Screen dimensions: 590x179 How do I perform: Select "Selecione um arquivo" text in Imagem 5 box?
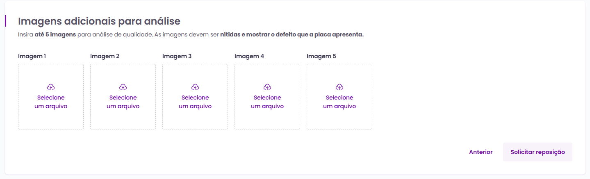click(x=339, y=102)
